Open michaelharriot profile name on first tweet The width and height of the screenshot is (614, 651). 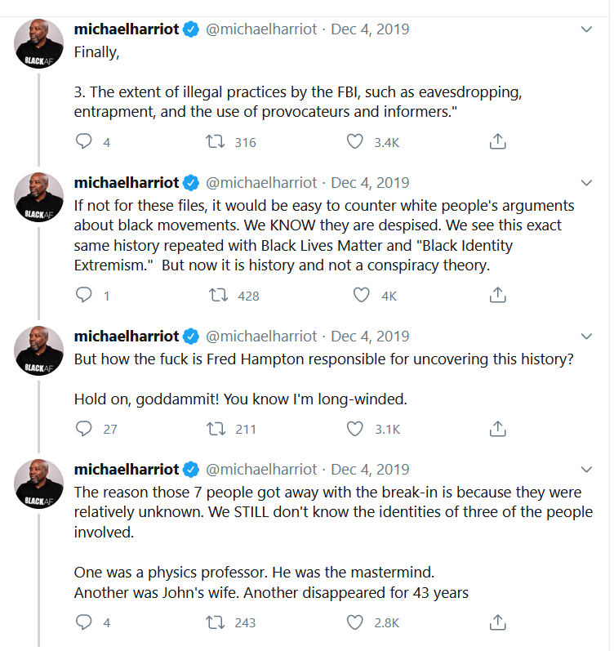pyautogui.click(x=126, y=29)
